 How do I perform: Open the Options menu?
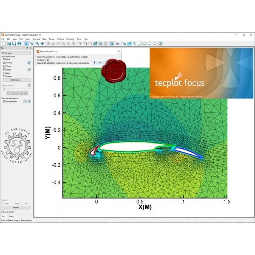[60, 39]
